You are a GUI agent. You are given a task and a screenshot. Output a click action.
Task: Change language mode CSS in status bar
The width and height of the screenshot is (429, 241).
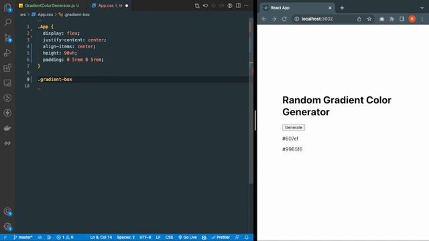point(169,237)
